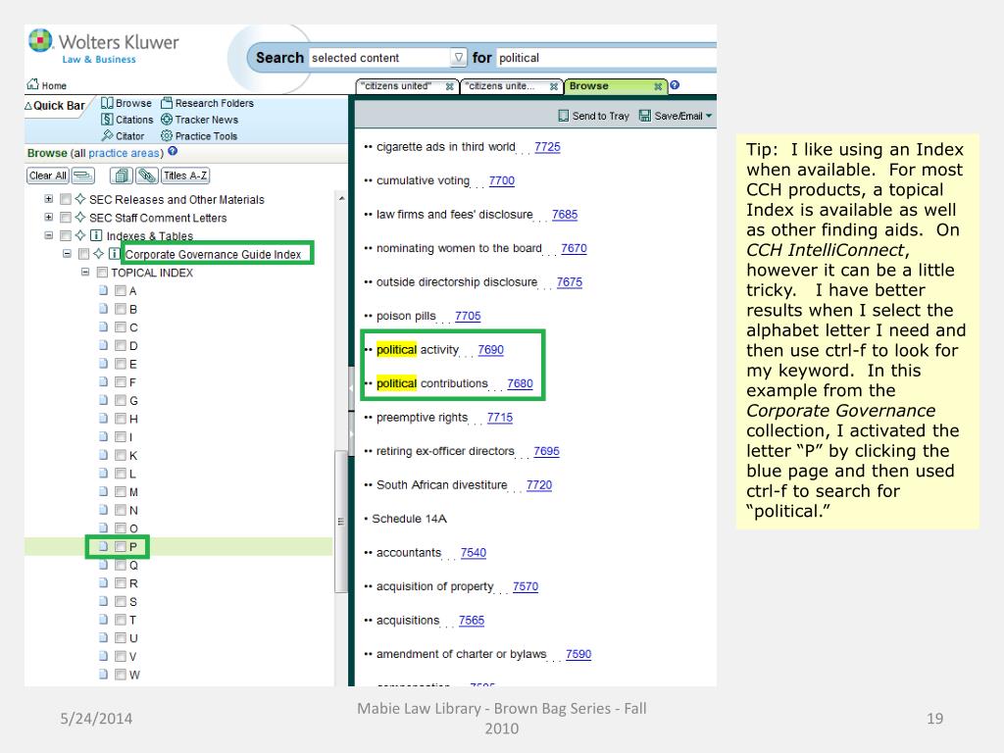Viewport: 1004px width, 753px height.
Task: Open the blue page icon for letter W
Action: coord(103,675)
